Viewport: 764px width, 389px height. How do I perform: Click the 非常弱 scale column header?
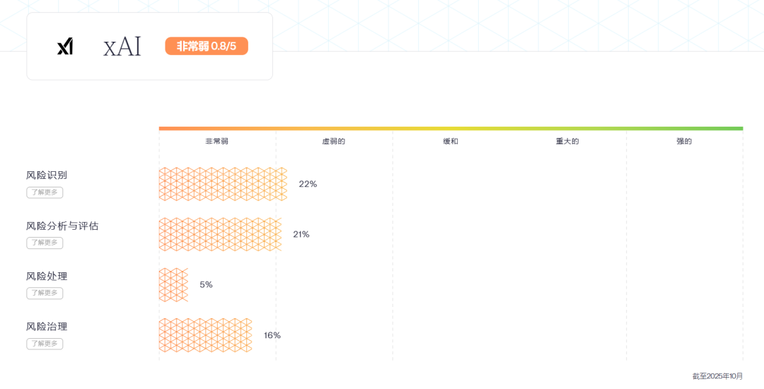coord(216,141)
